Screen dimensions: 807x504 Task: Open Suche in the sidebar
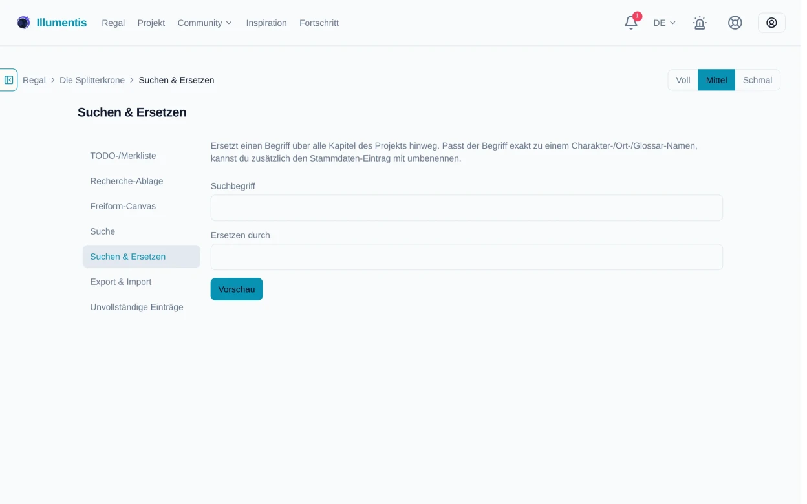142,231
